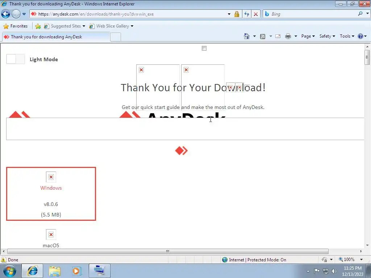
Task: Click the RSS Feeds icon
Action: point(263,37)
